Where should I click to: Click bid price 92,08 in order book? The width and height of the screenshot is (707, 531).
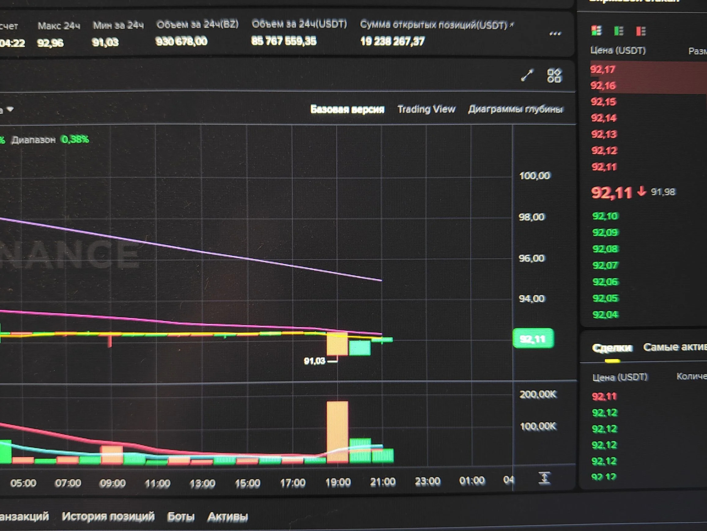[605, 249]
